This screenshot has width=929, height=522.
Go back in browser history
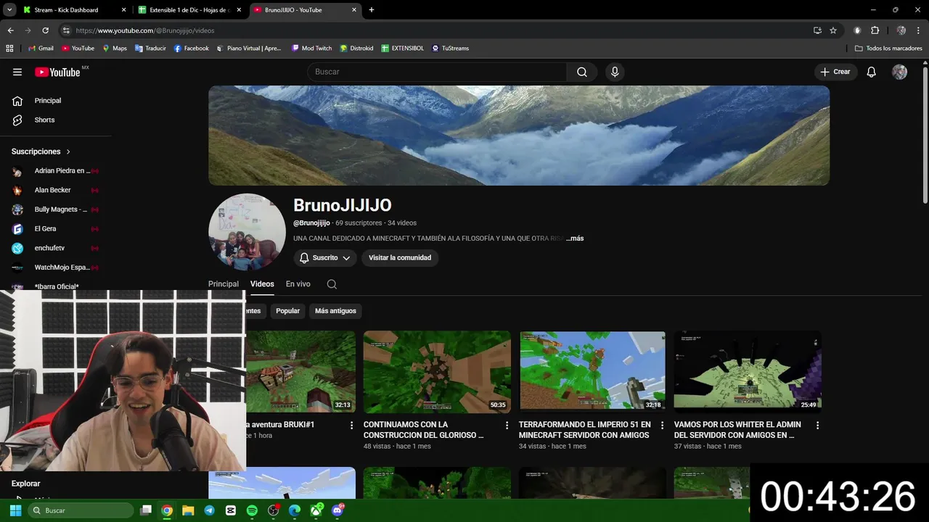(x=10, y=30)
